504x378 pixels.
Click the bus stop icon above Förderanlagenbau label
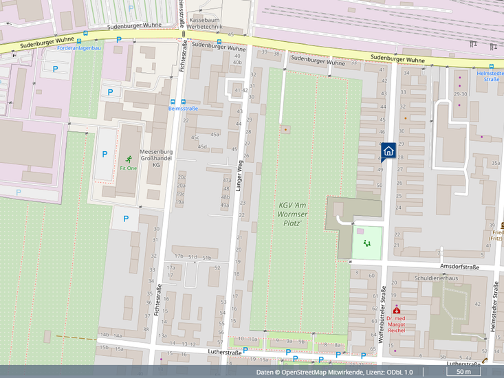(86, 41)
